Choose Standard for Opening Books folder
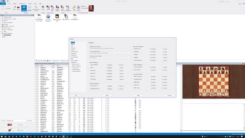 [153, 79]
